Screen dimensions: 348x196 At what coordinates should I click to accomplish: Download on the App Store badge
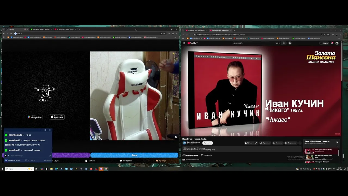[x=57, y=117]
